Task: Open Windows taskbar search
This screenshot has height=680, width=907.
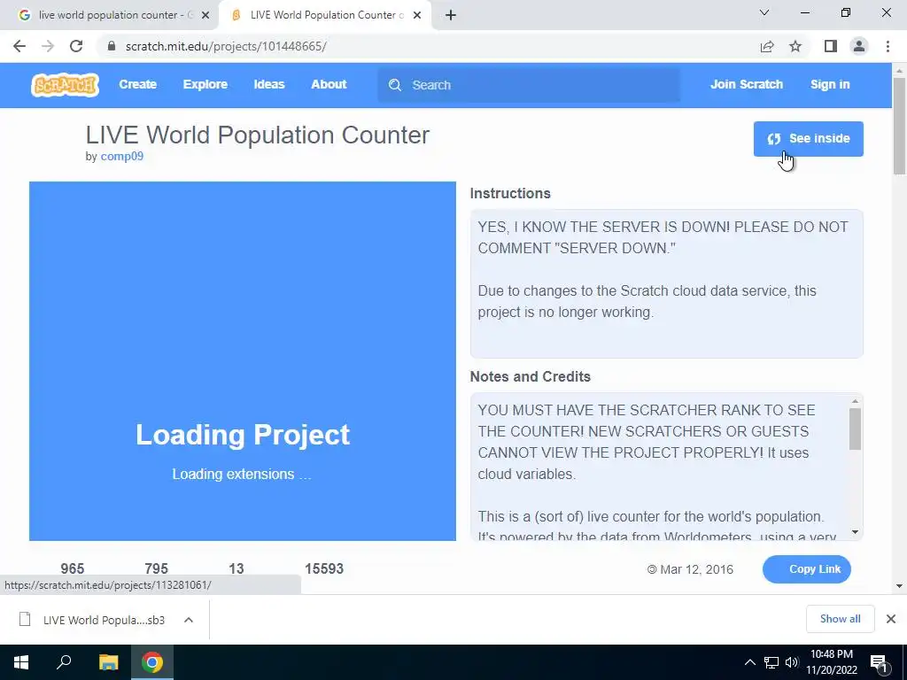Action: click(64, 662)
